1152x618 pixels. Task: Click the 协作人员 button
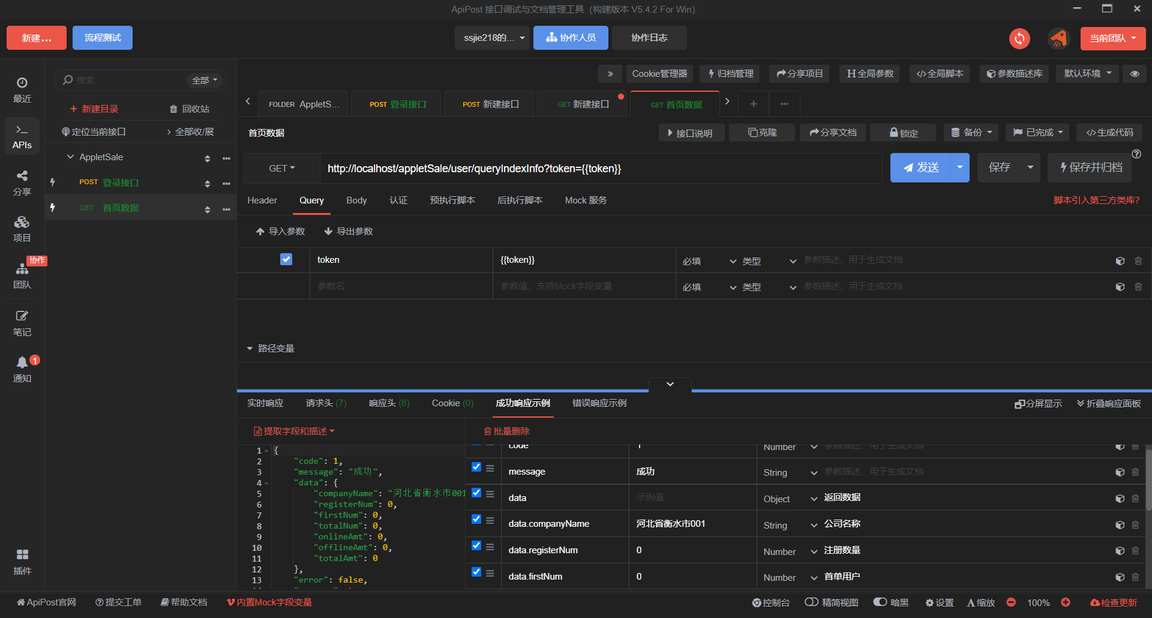(571, 38)
